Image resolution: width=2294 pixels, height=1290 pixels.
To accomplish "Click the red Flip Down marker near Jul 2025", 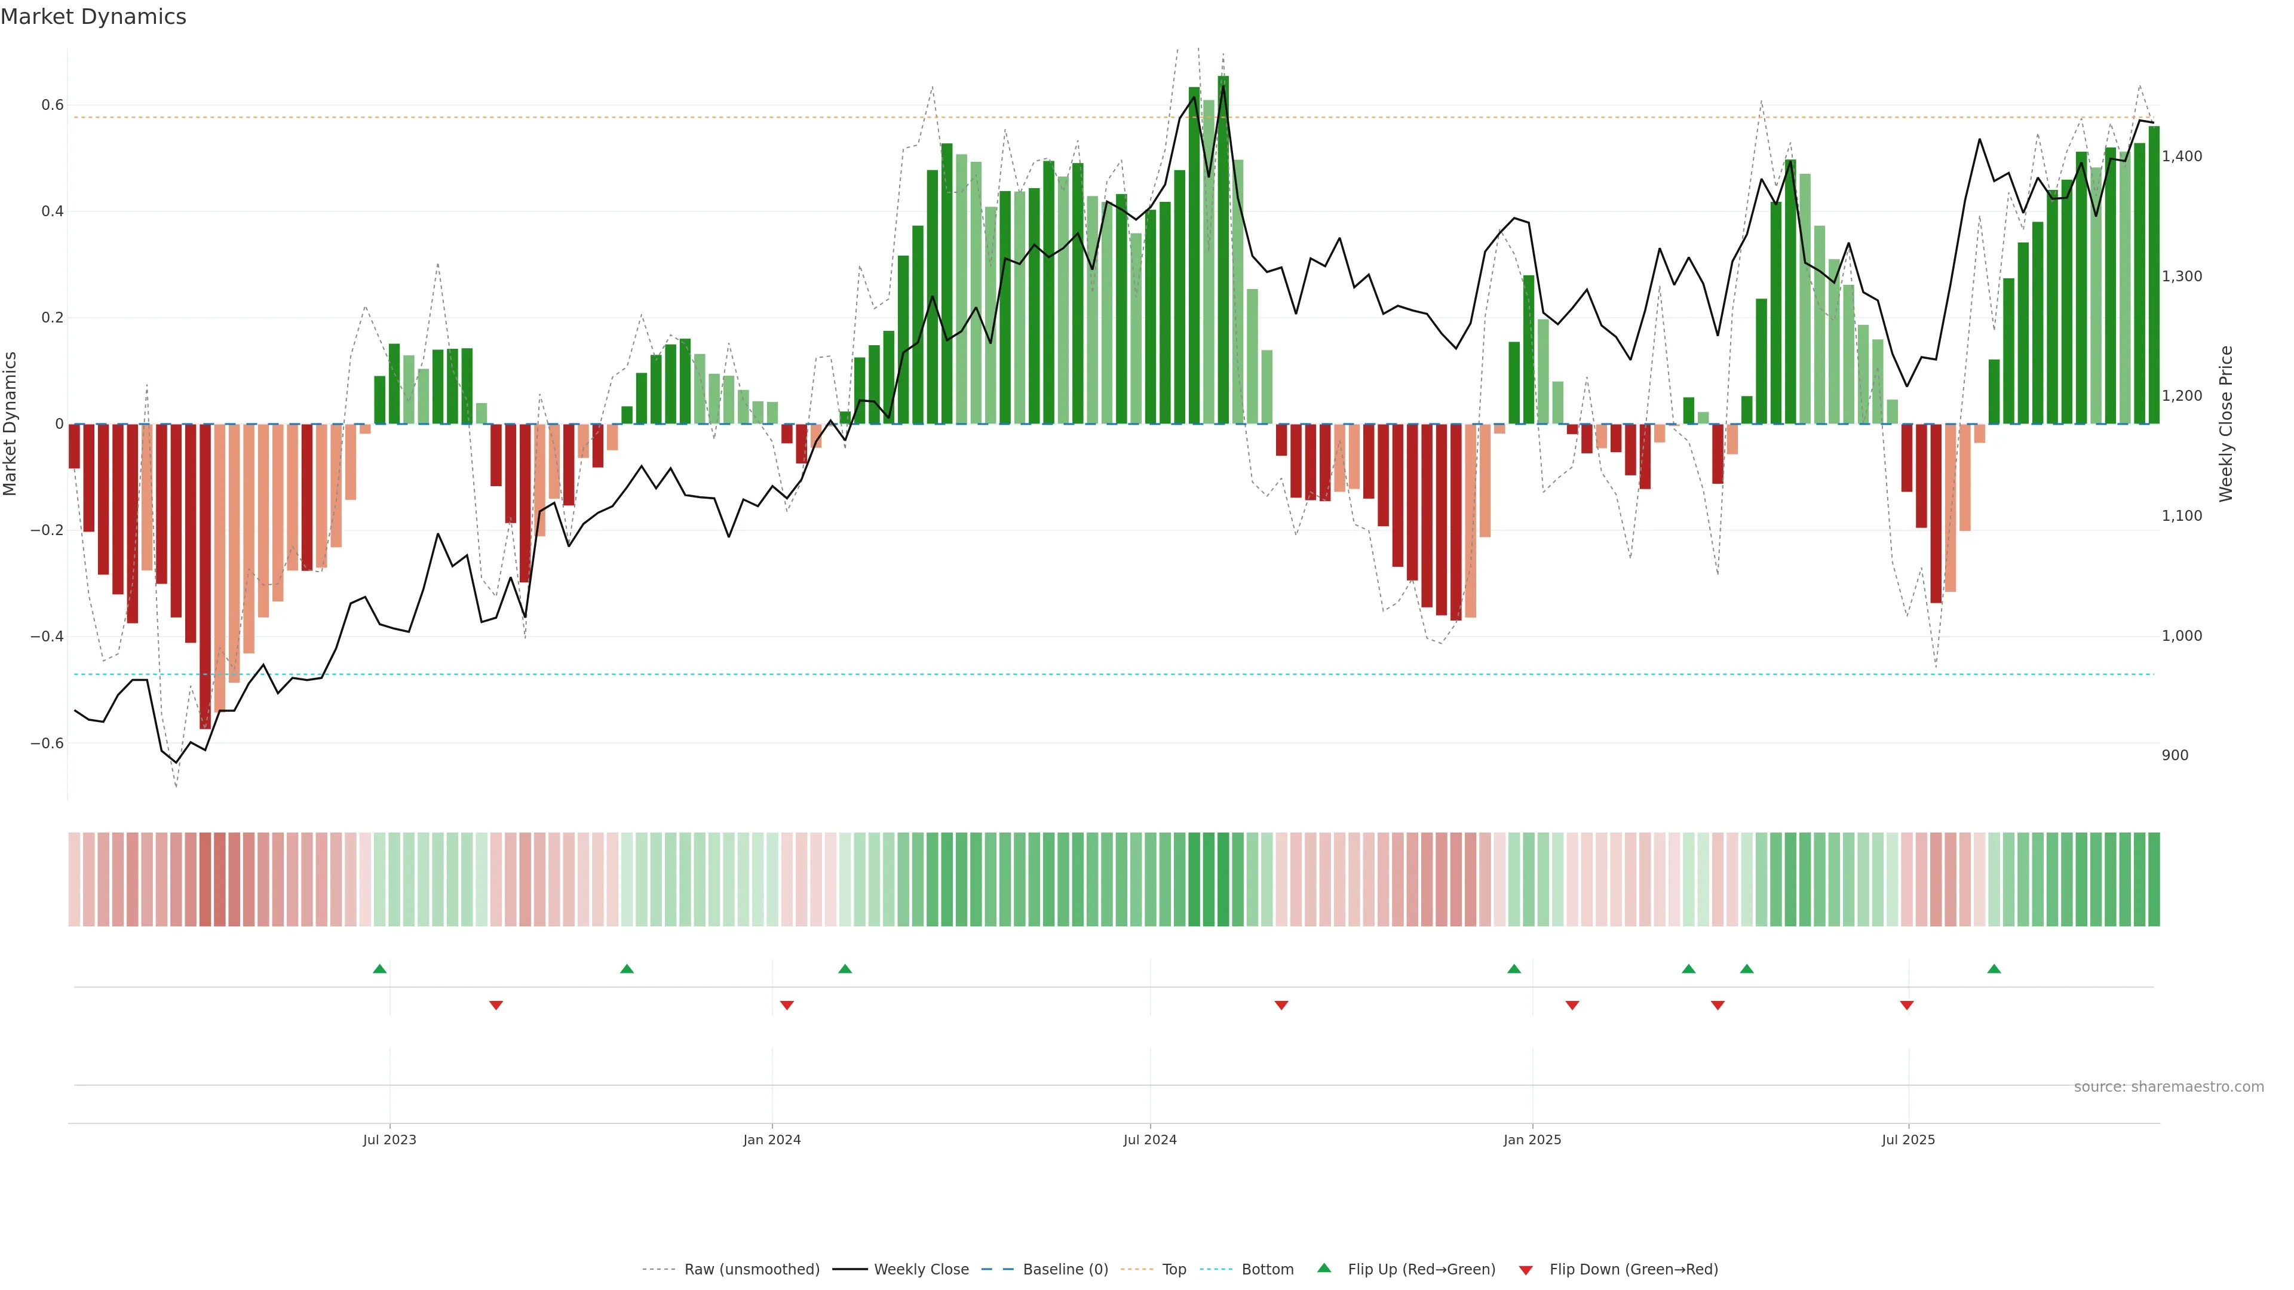I will coord(1907,1005).
